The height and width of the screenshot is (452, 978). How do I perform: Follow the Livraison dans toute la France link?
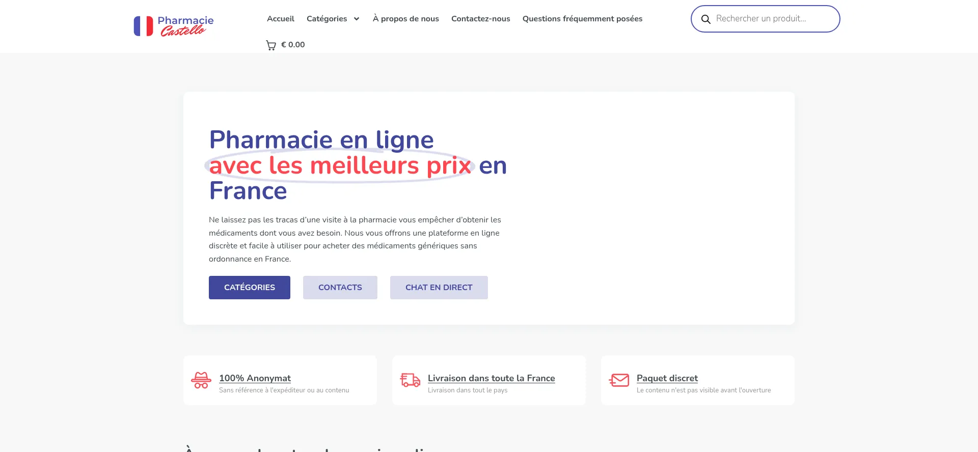coord(491,378)
